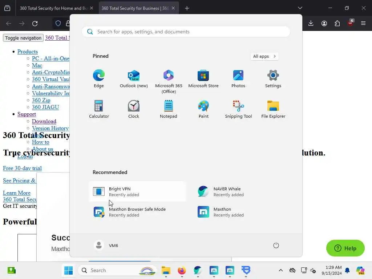Open 360 JIAGU link

(45, 107)
